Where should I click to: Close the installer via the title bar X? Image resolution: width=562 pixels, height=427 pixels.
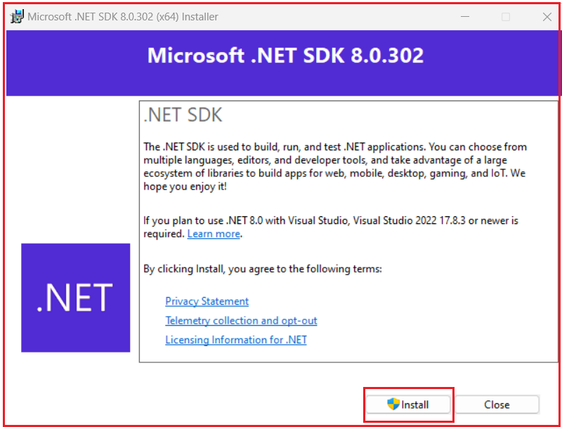[547, 16]
